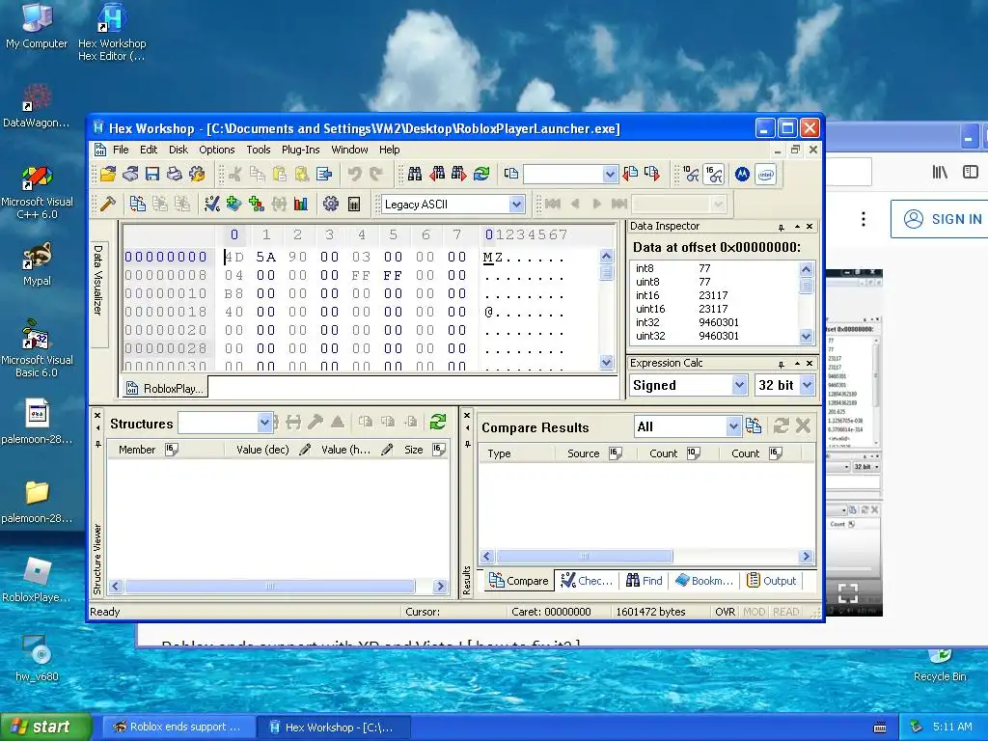Screen dimensions: 988x741
Task: Open the Tools menu
Action: (x=259, y=150)
